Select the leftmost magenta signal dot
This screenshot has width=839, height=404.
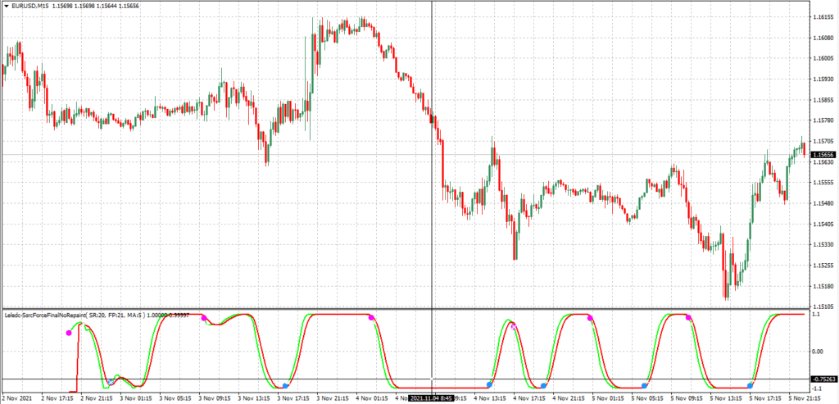pos(69,334)
